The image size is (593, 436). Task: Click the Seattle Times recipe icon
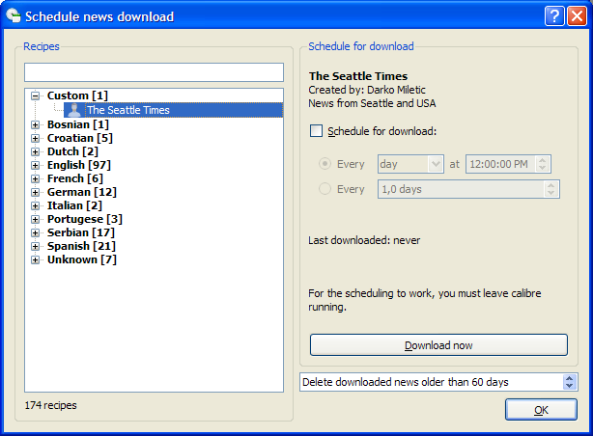pyautogui.click(x=73, y=110)
